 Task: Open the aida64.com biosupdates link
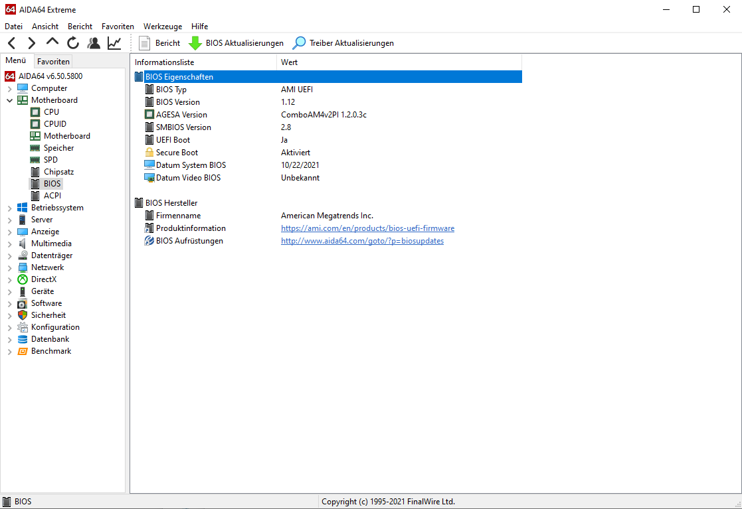click(x=363, y=240)
